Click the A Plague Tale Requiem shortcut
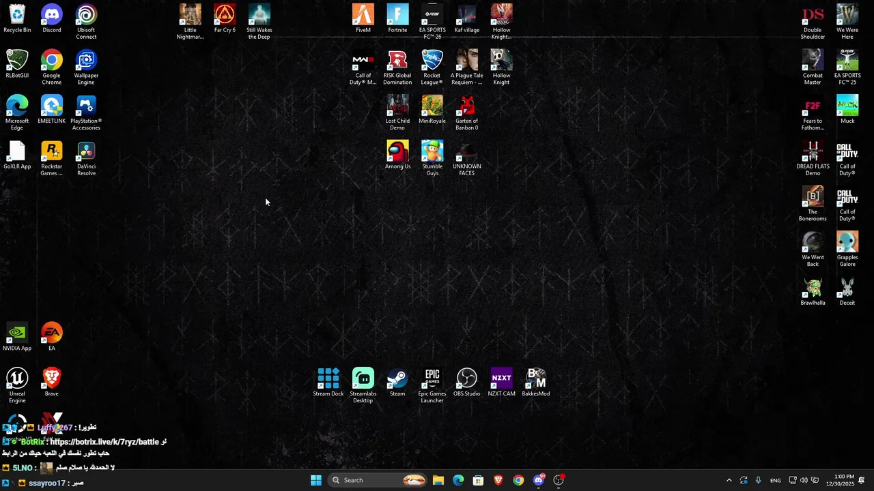The height and width of the screenshot is (491, 874). tap(467, 68)
